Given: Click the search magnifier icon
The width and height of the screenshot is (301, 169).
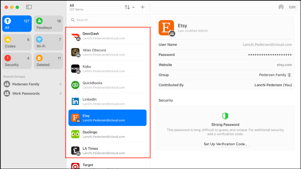Looking at the screenshot, I should click(x=73, y=20).
